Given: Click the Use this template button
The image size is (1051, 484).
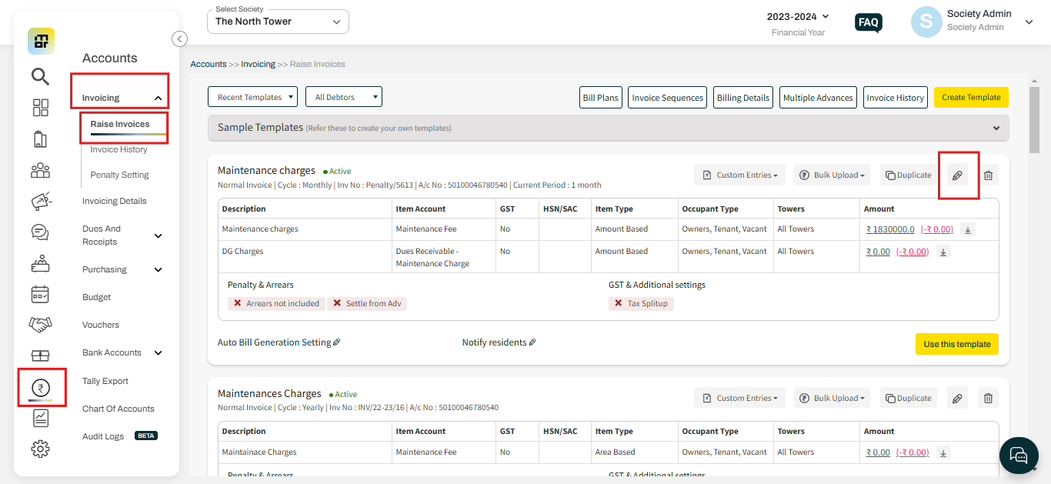Looking at the screenshot, I should point(956,344).
